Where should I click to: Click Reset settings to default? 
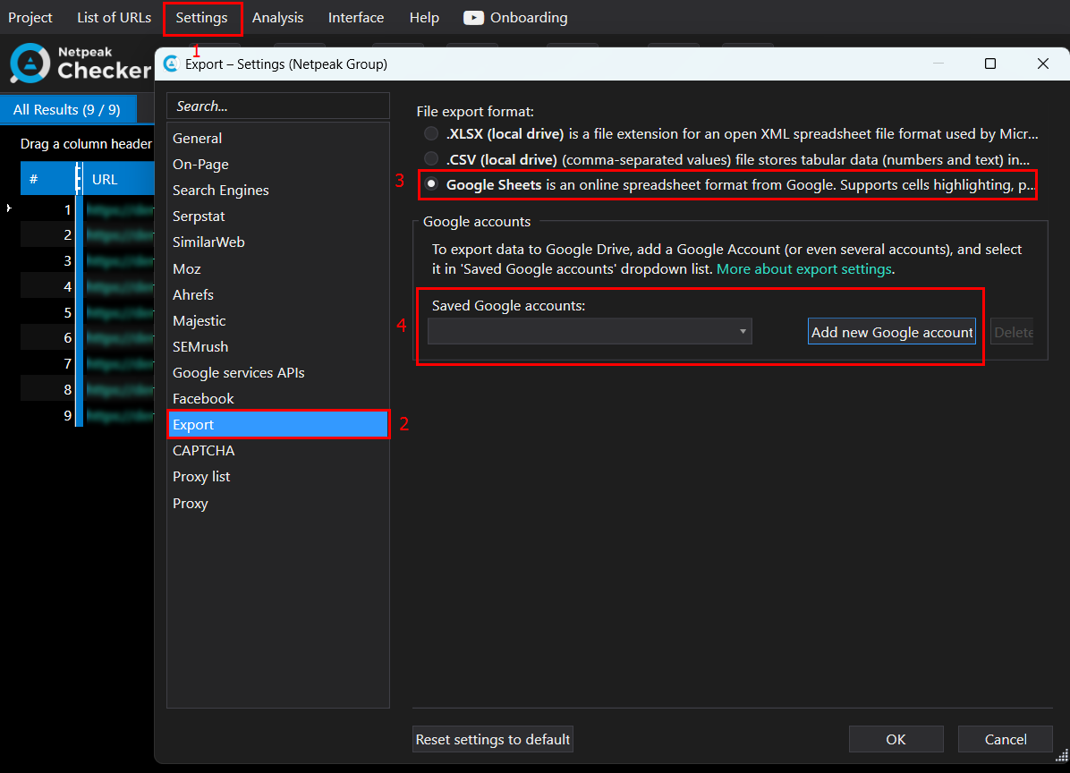[x=493, y=739]
